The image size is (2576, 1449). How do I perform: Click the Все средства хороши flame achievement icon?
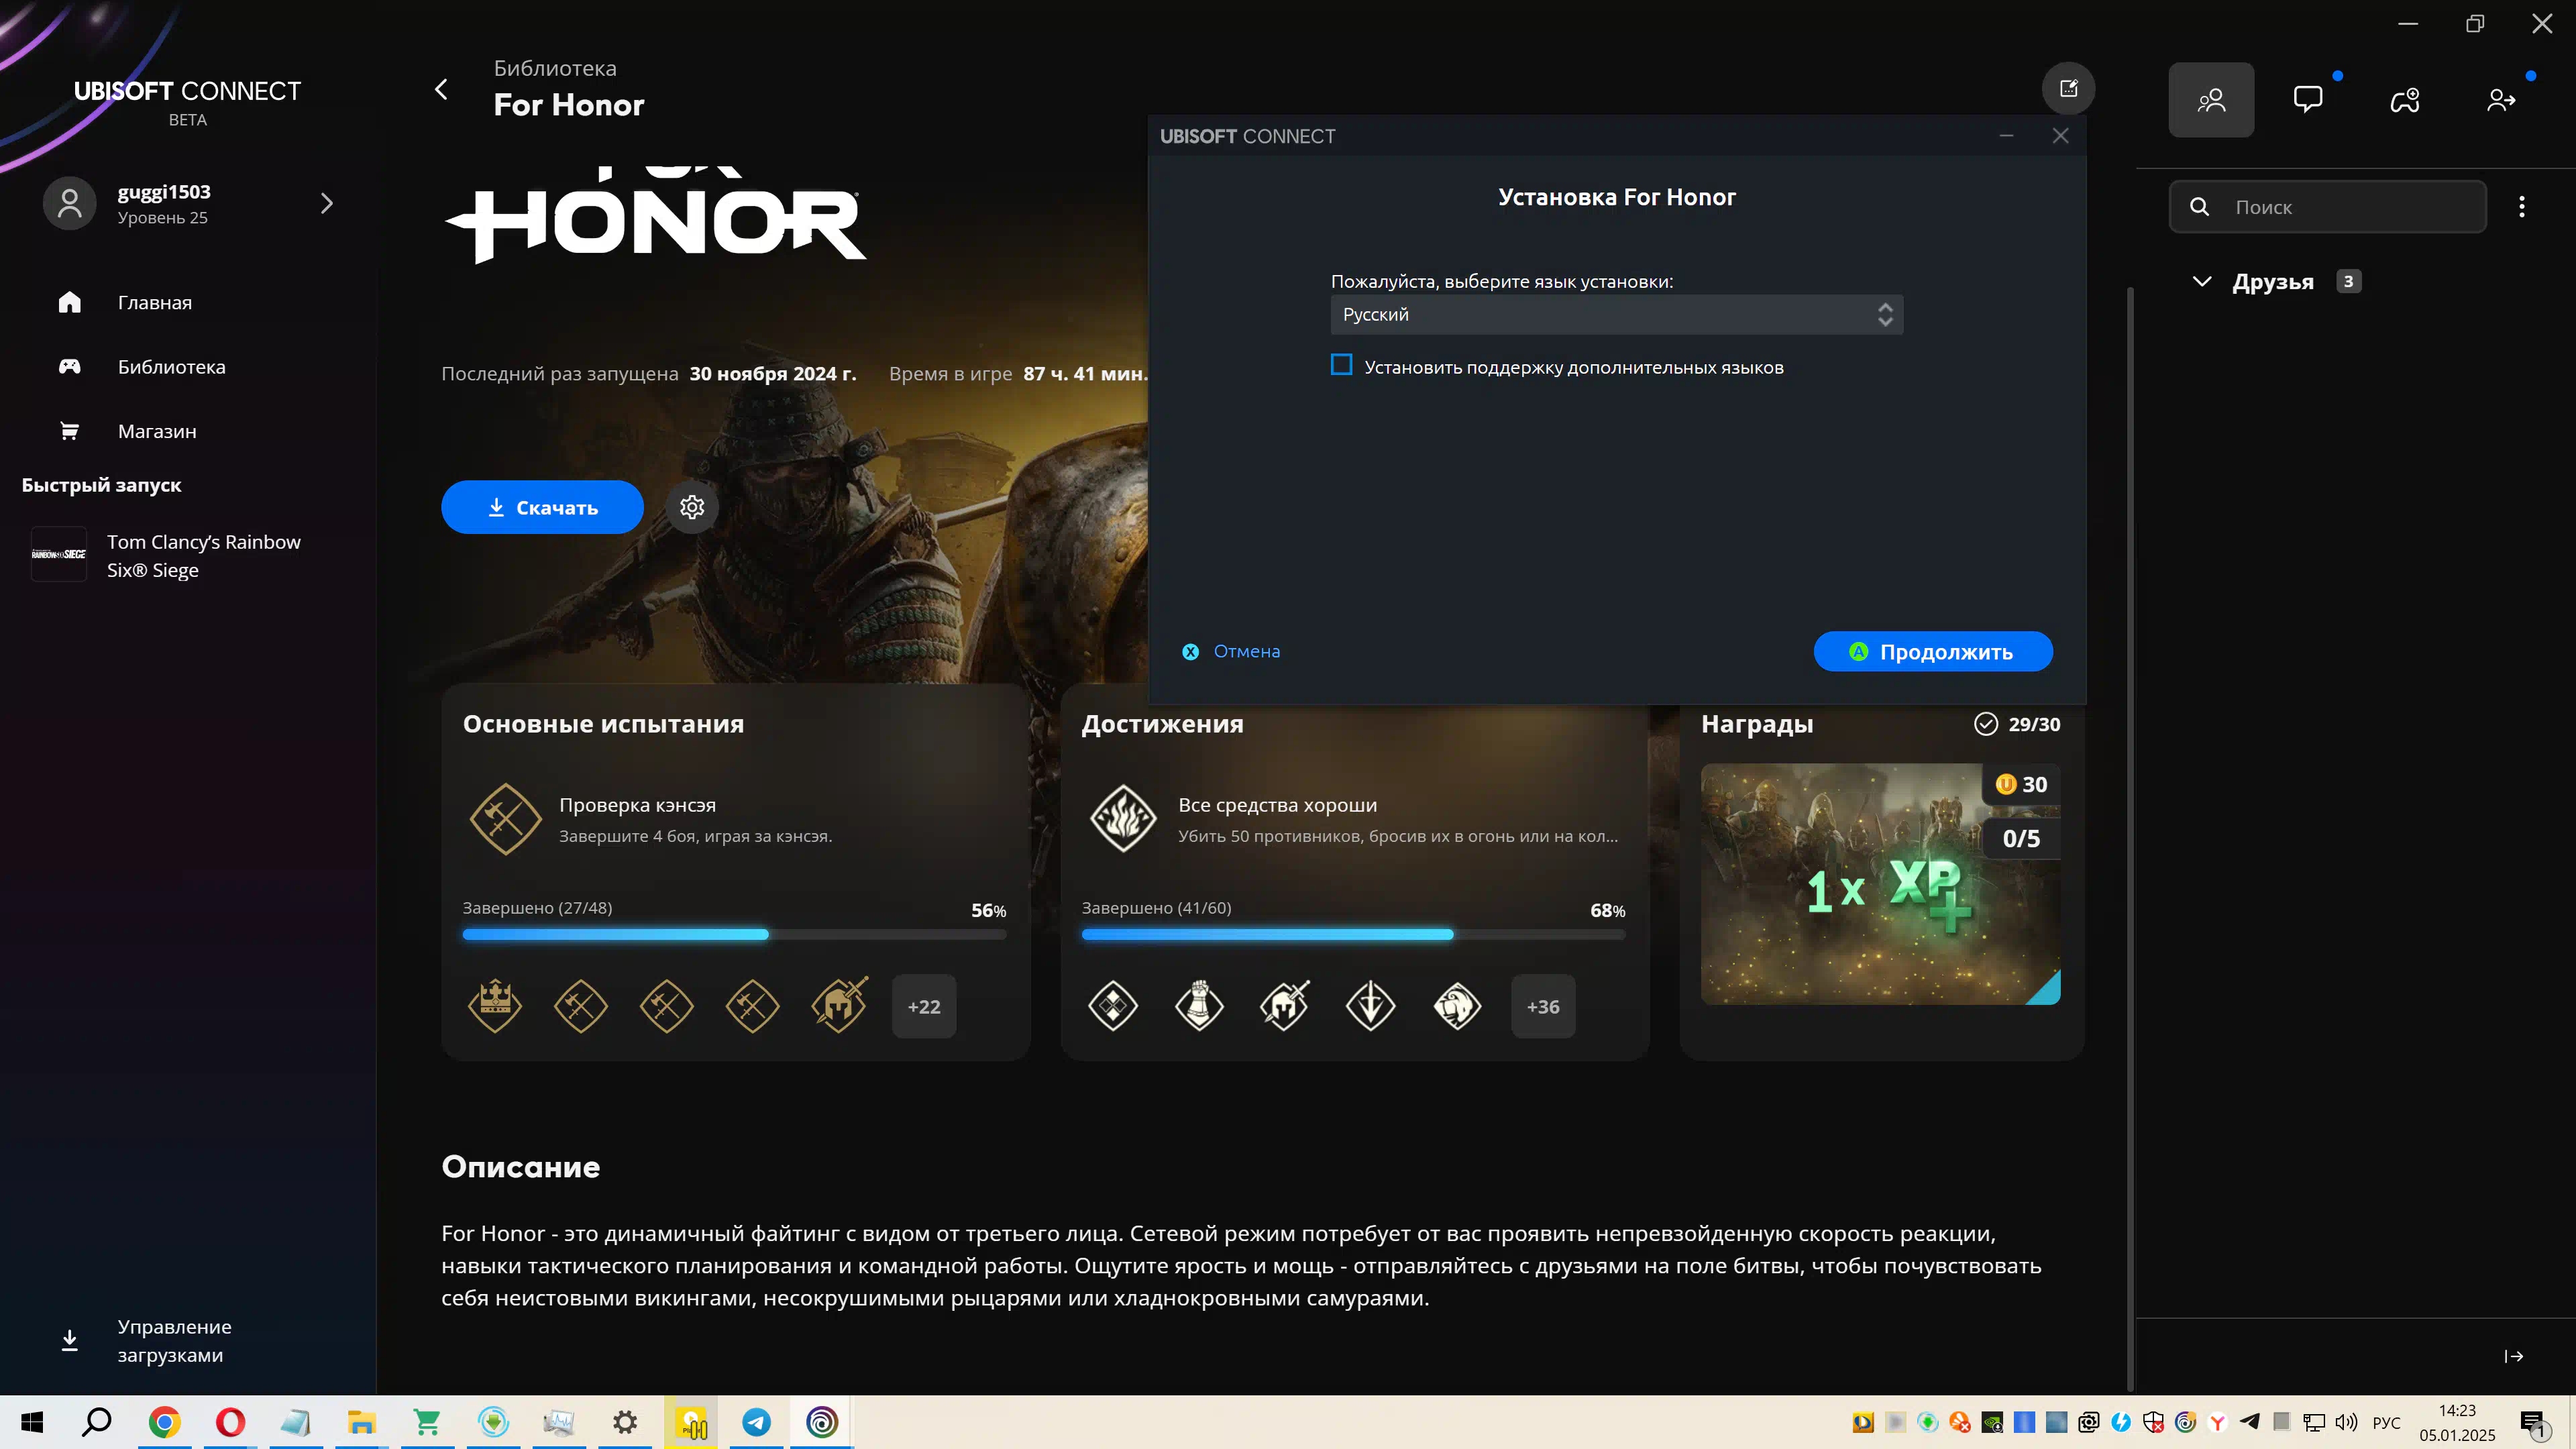point(1123,819)
